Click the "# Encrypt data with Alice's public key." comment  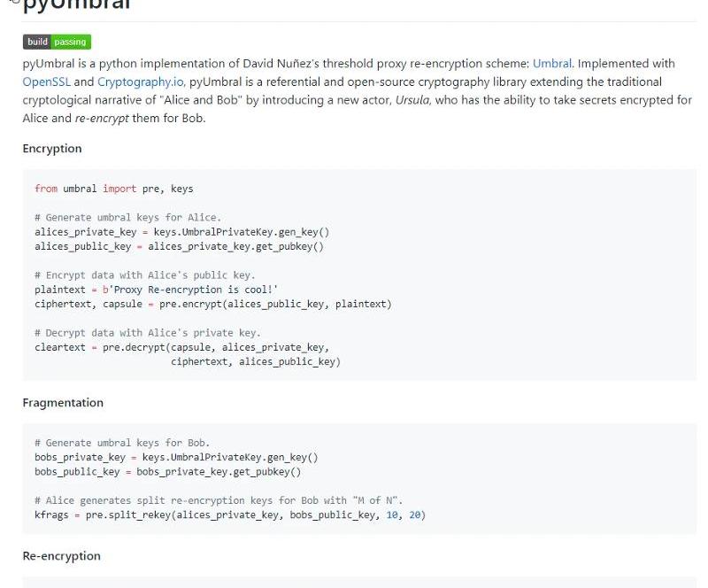coord(145,275)
